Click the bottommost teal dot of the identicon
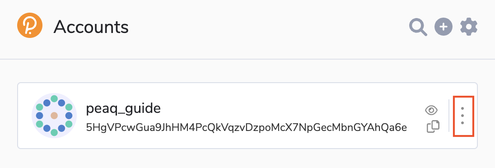 pyautogui.click(x=54, y=132)
